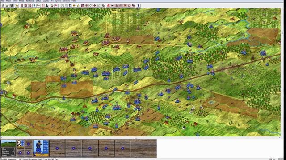Viewport: 286px width, 160px height.
Task: Open the Options menu
Action: point(67,1)
